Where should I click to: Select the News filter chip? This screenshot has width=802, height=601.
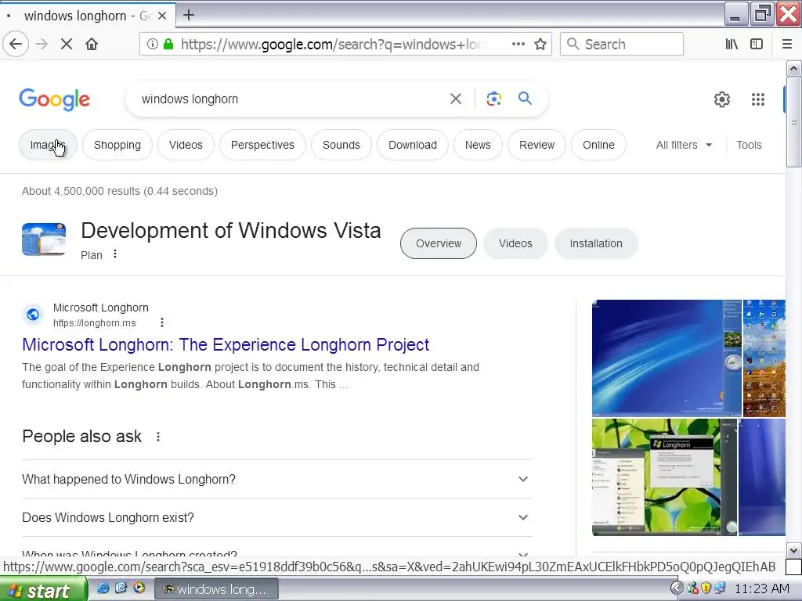tap(478, 145)
